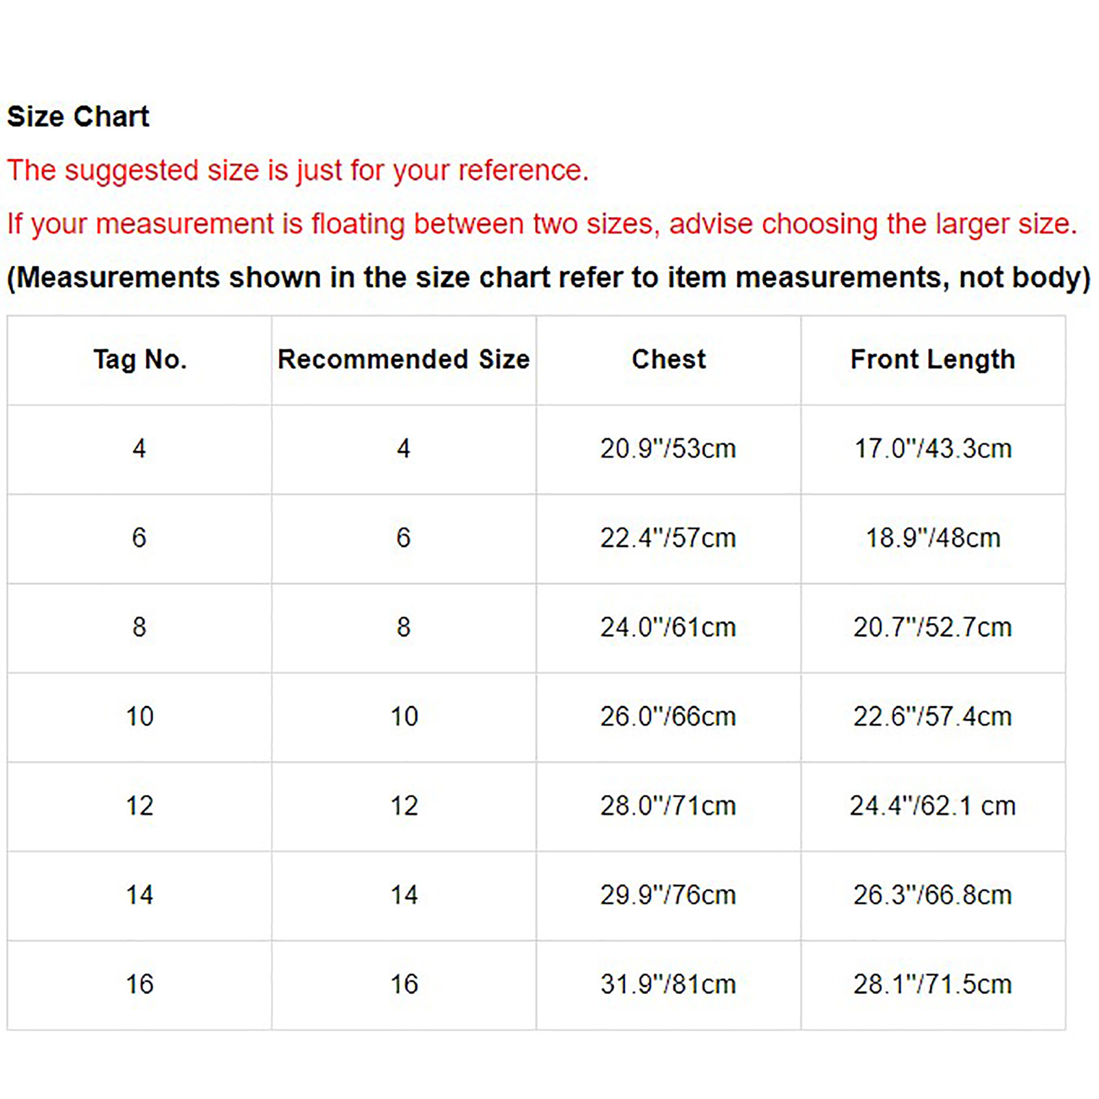The width and height of the screenshot is (1099, 1099).
Task: Click the 24.0"/61cm chest cell
Action: pos(668,627)
